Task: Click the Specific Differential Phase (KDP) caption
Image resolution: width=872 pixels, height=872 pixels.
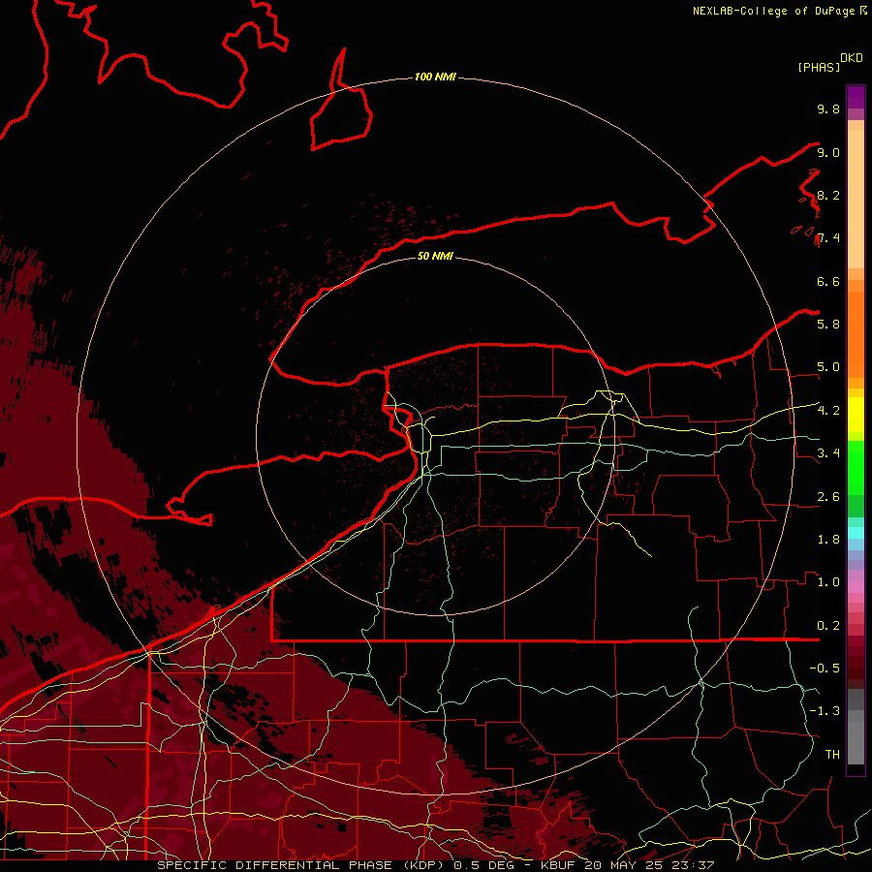Action: [x=299, y=865]
